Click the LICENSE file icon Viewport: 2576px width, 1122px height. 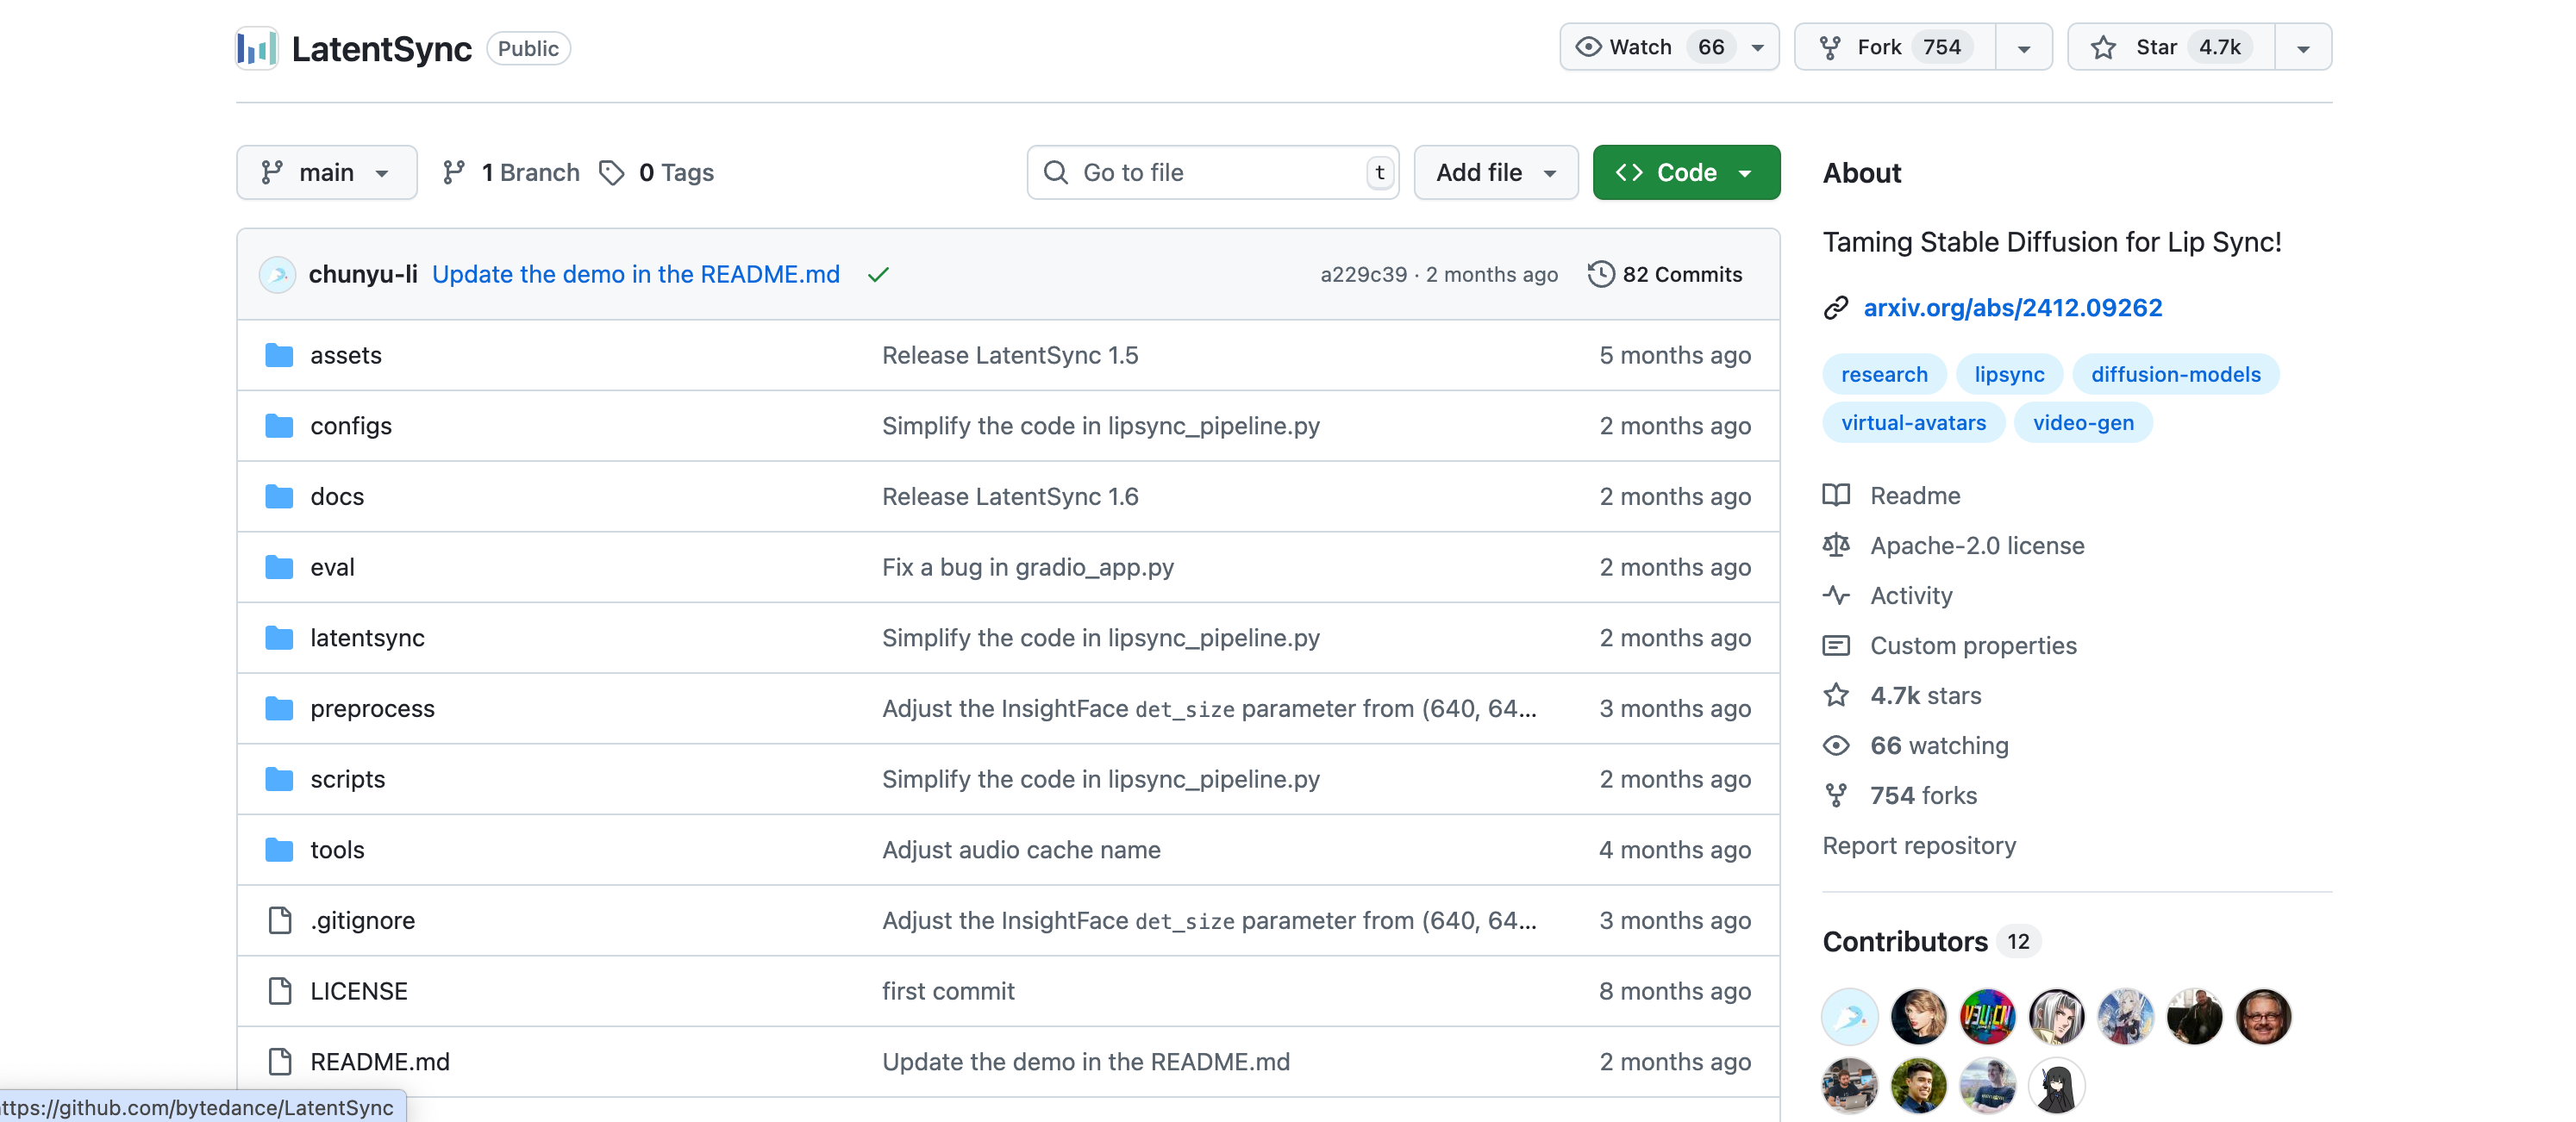point(280,991)
